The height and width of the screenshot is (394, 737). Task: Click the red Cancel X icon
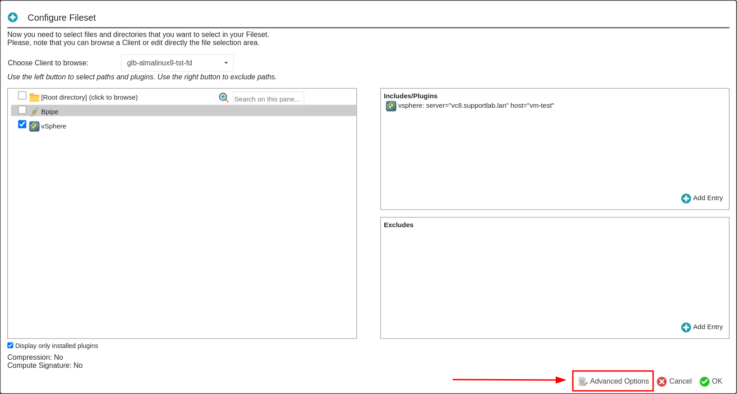pos(662,382)
